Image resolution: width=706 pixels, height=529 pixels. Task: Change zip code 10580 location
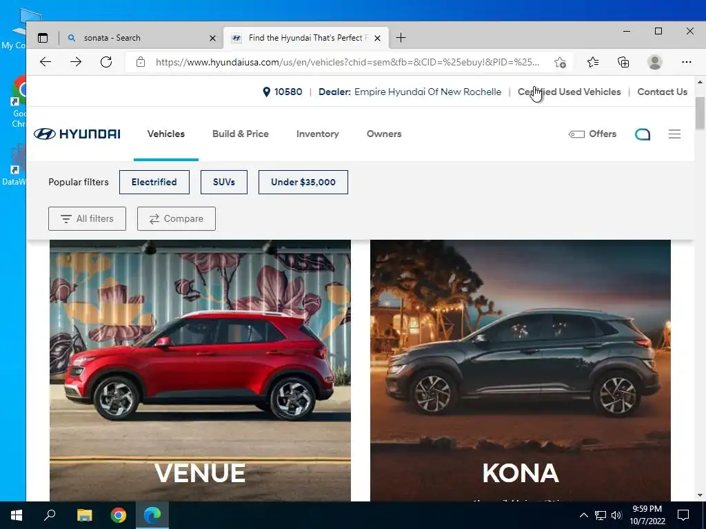[282, 92]
